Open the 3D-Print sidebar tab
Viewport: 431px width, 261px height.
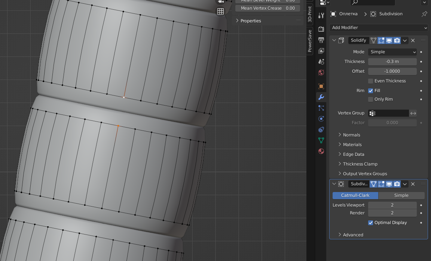[310, 15]
